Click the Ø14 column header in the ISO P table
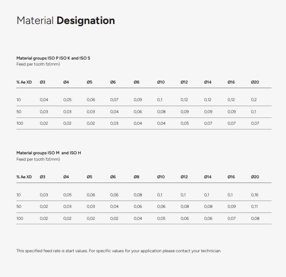 pos(208,82)
